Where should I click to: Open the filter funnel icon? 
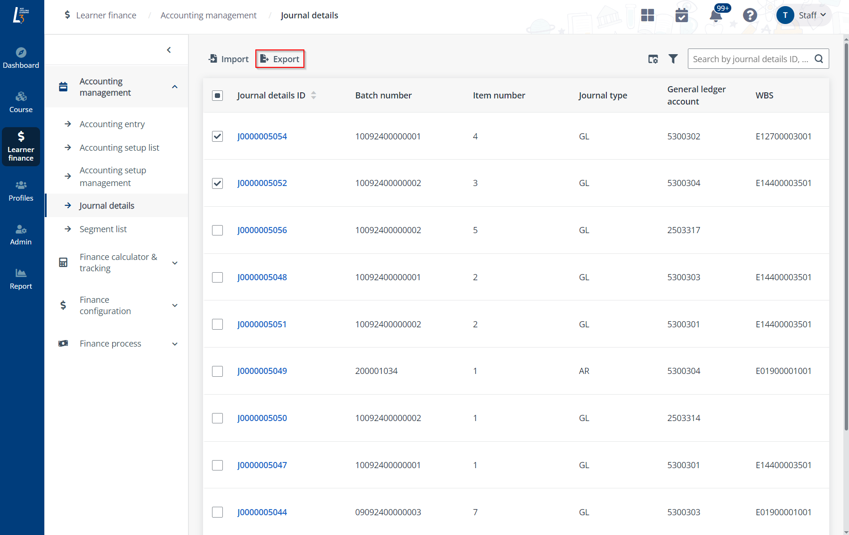(673, 59)
